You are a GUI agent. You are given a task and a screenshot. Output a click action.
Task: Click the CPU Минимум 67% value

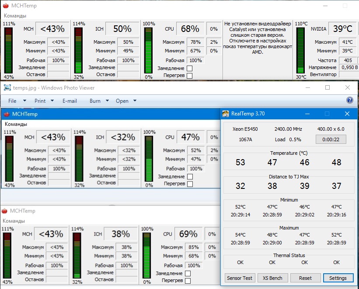tap(195, 51)
